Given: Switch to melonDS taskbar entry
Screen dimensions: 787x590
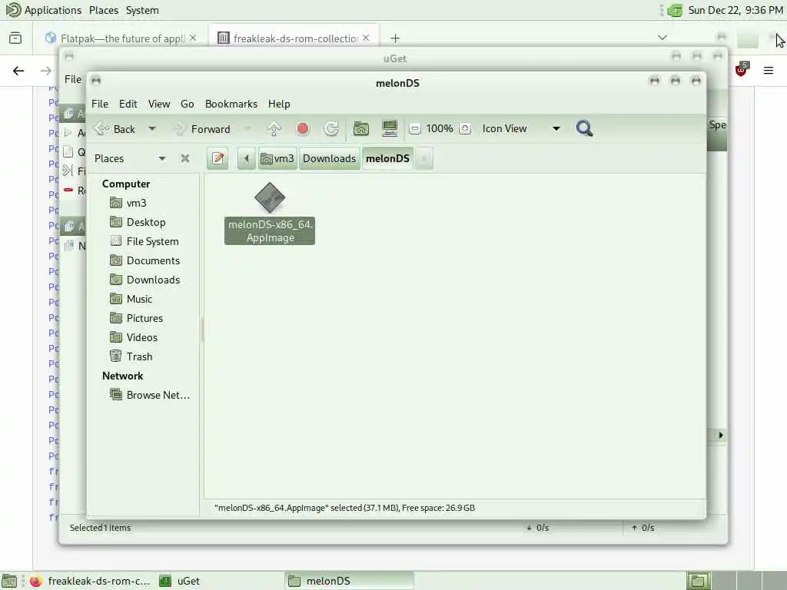Looking at the screenshot, I should pos(350,581).
